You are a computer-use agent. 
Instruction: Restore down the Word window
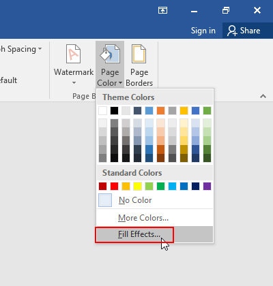[x=226, y=10]
